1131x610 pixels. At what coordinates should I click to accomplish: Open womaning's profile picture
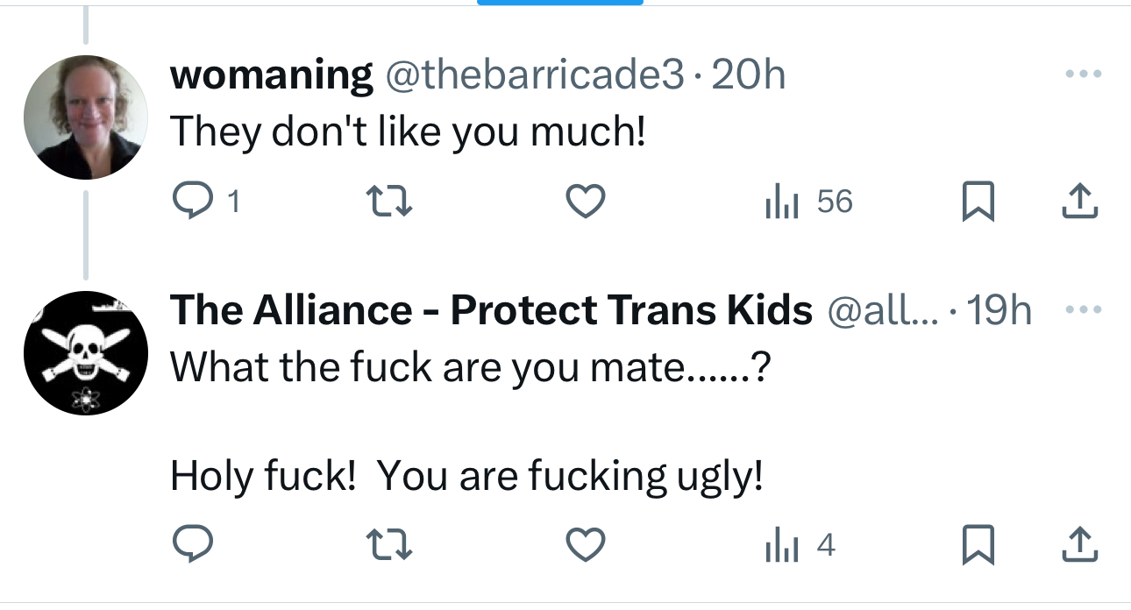84,117
